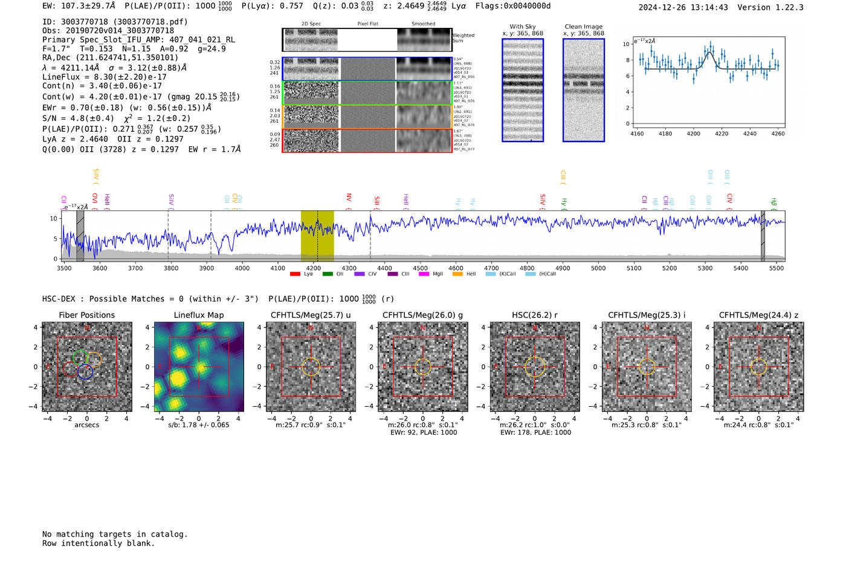846x576 pixels.
Task: Click the (K)CaII legend swatch
Action: coord(491,274)
